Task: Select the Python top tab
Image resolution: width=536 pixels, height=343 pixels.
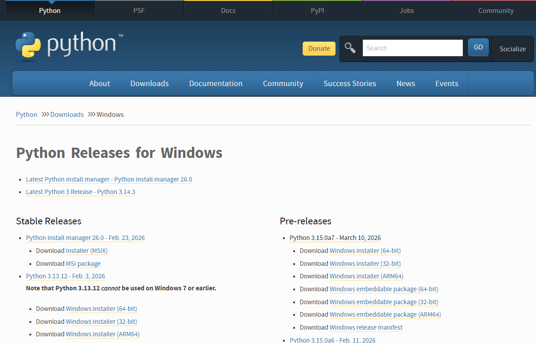Action: tap(50, 10)
